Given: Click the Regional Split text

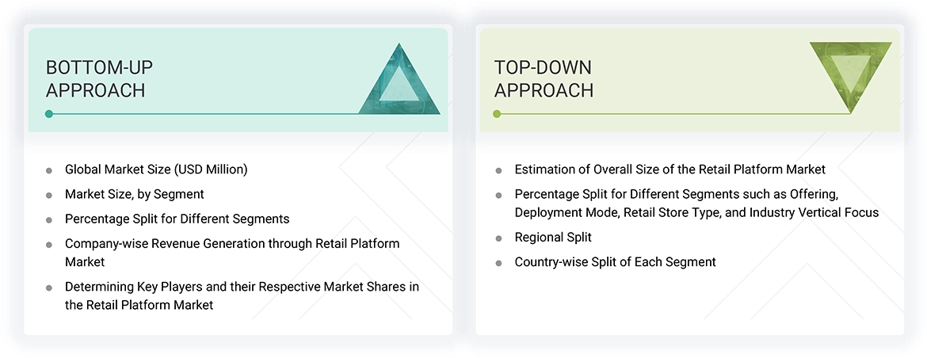Looking at the screenshot, I should point(553,237).
